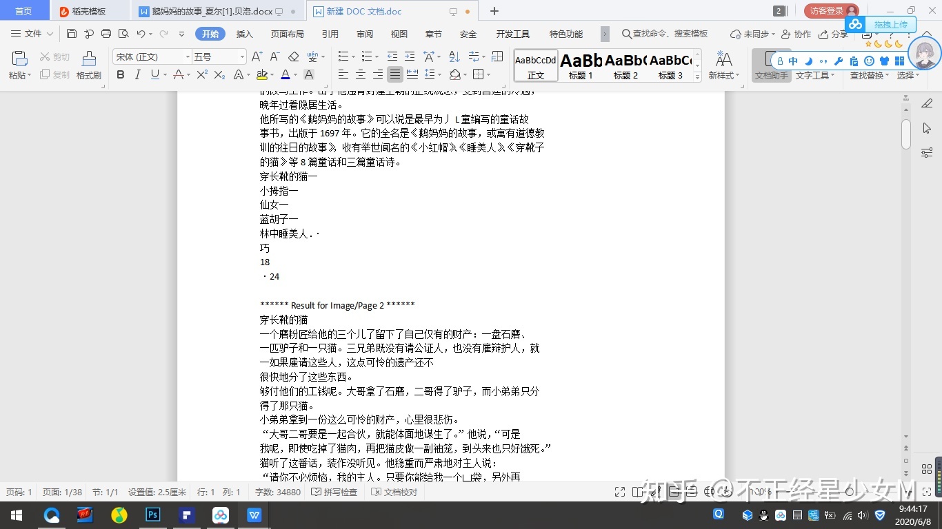Click the subscript X₂ icon

tap(220, 74)
